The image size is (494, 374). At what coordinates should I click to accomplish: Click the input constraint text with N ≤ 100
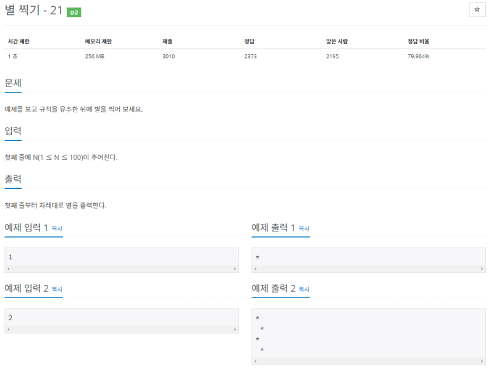(61, 157)
